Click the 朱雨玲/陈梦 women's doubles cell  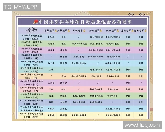click(x=96, y=102)
